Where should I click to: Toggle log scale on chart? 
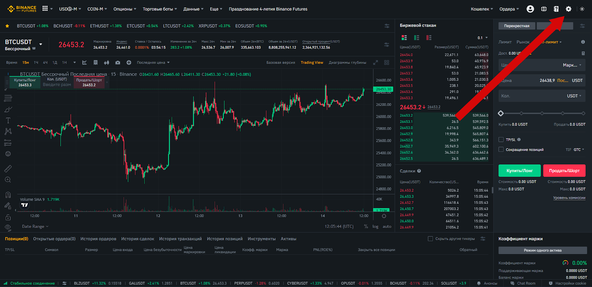tap(375, 226)
